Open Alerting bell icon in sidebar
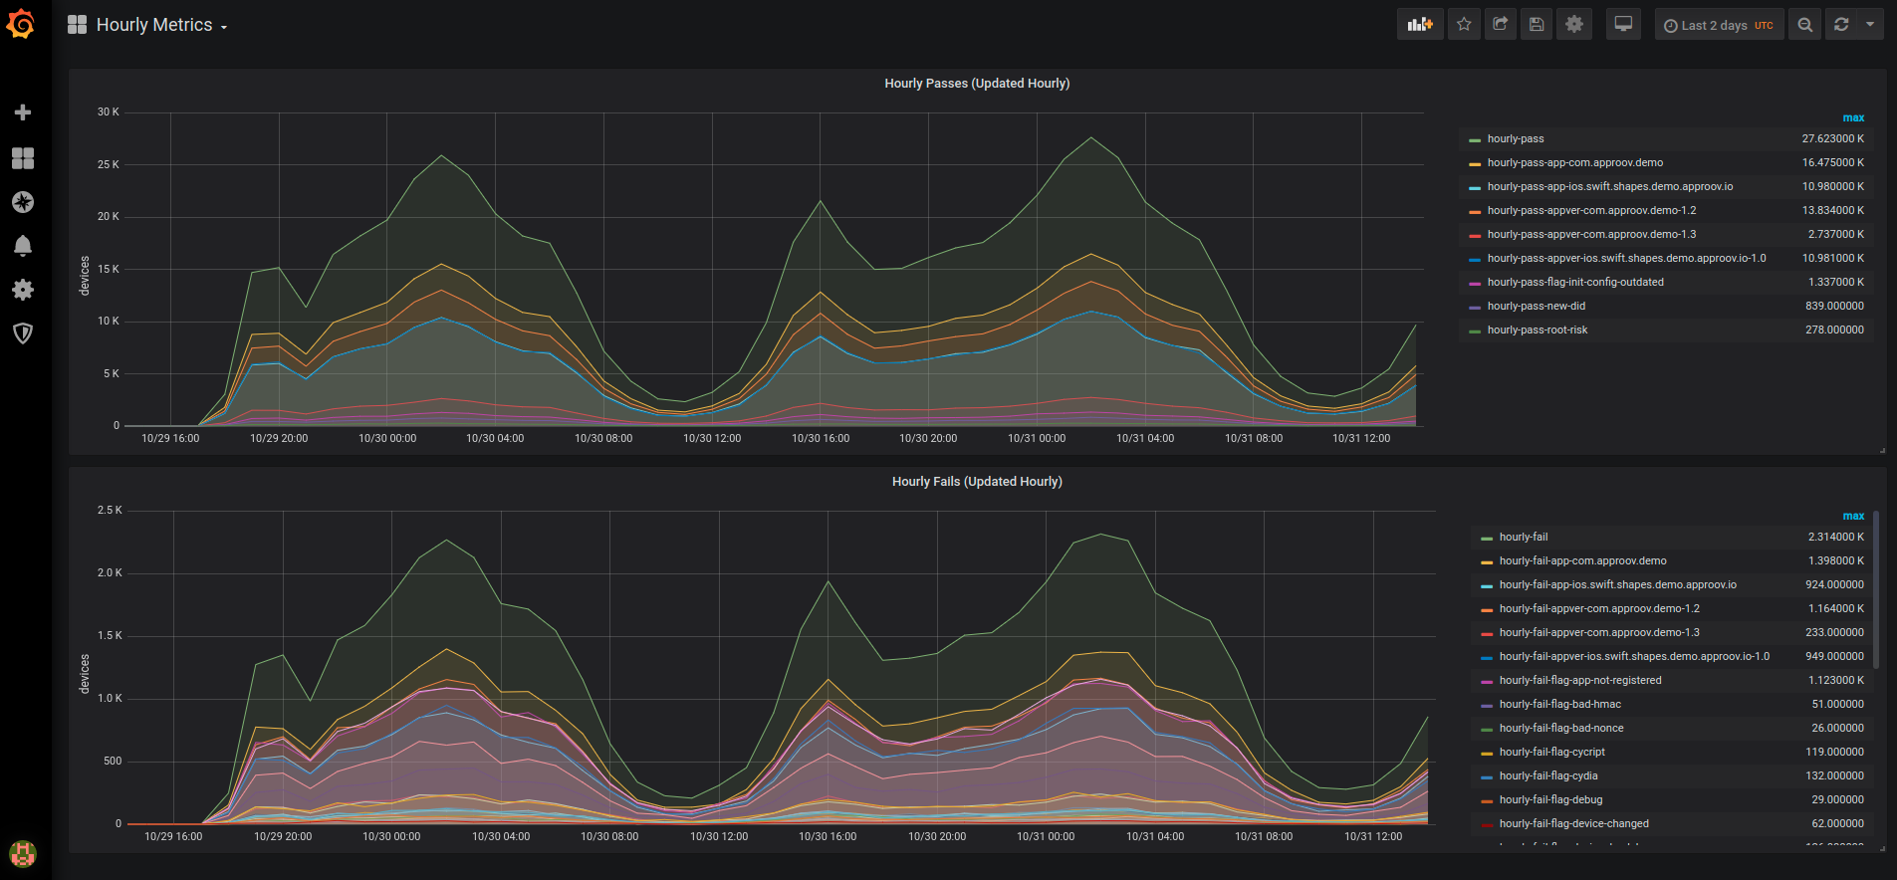1897x880 pixels. coord(23,246)
